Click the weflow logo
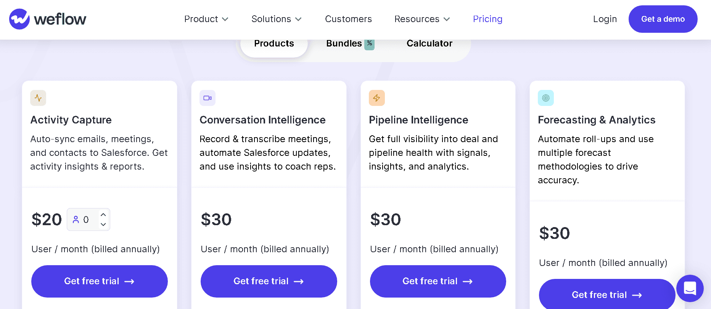 tap(47, 19)
